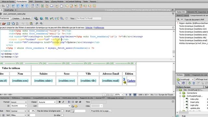This screenshot has height=117, width=208.
Task: Open the Affichage local view dropdown
Action: (201, 79)
